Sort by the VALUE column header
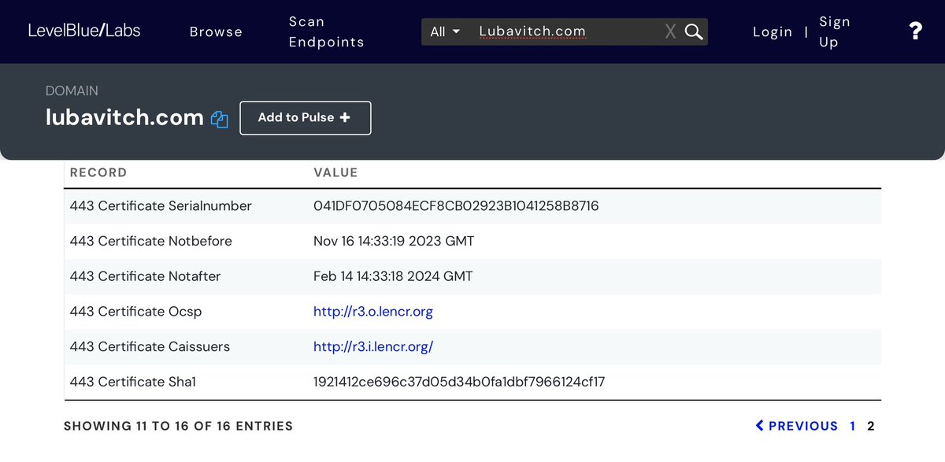The image size is (945, 462). click(335, 172)
